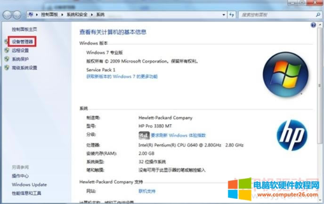The height and width of the screenshot is (204, 324).
Task: Click the pen and touch value 没有可用于此显示器的笔或触控输入
Action: 172,170
